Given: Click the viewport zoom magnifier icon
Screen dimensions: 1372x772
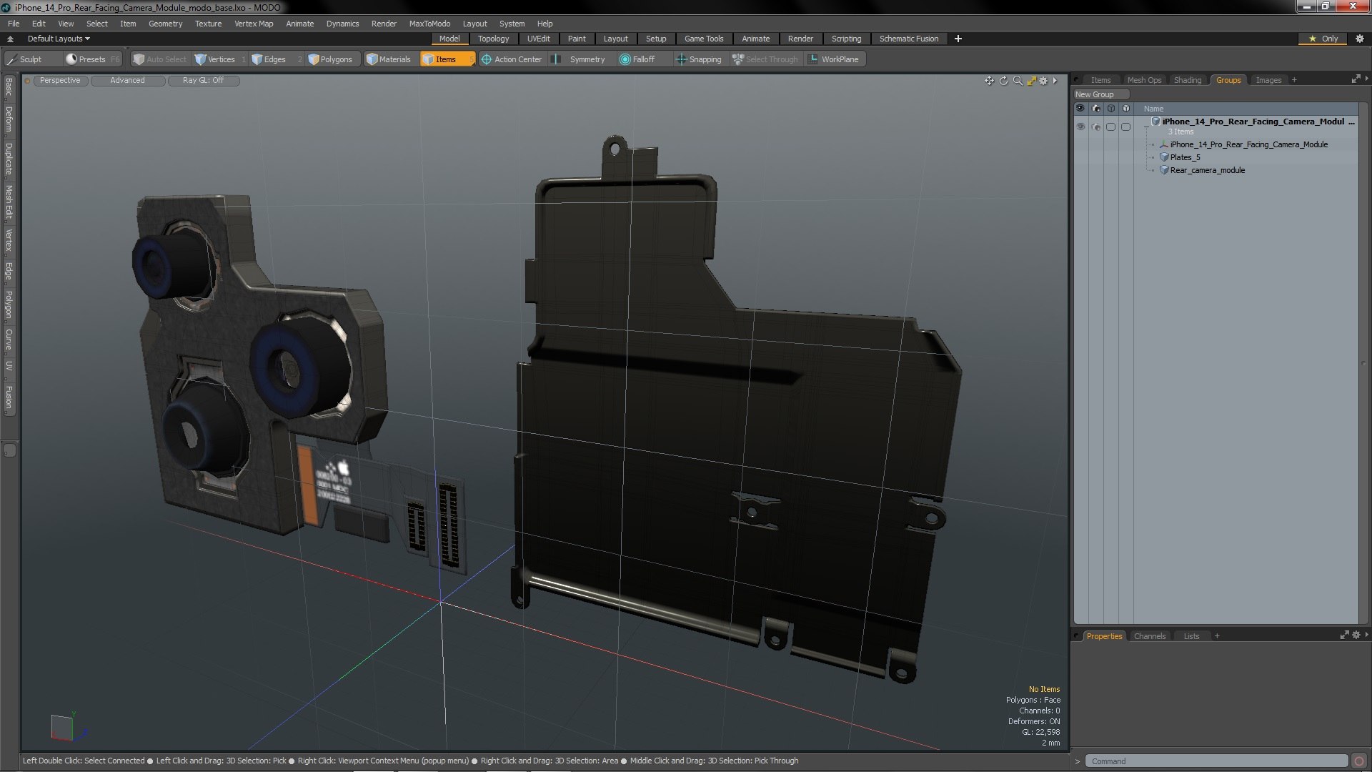Looking at the screenshot, I should click(x=1018, y=81).
